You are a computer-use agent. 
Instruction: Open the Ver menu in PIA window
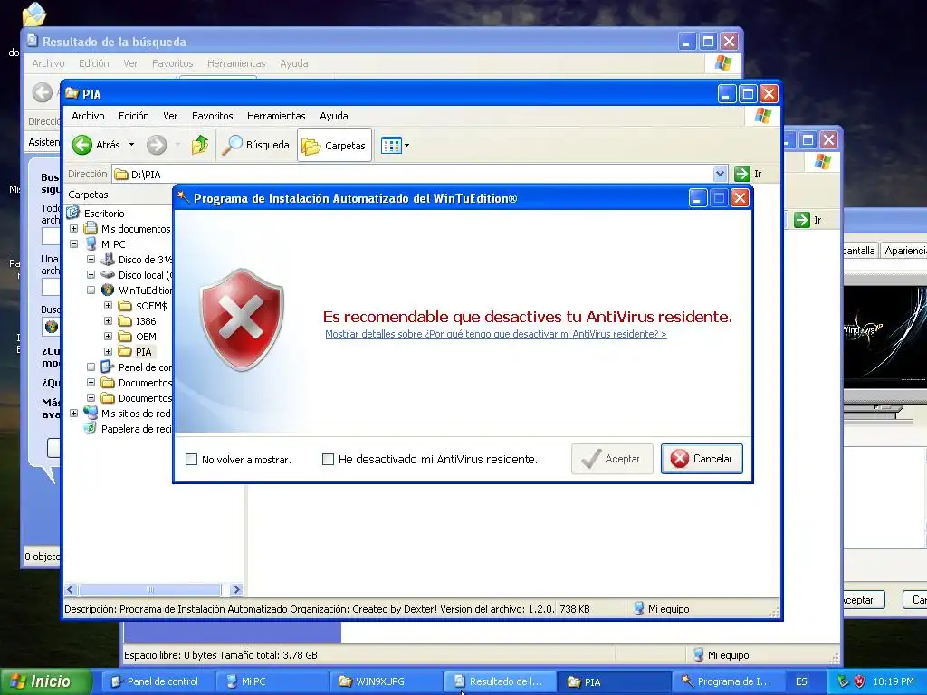point(170,116)
